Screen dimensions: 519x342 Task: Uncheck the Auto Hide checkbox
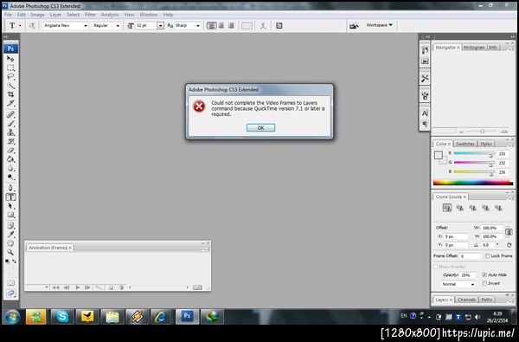(x=484, y=274)
